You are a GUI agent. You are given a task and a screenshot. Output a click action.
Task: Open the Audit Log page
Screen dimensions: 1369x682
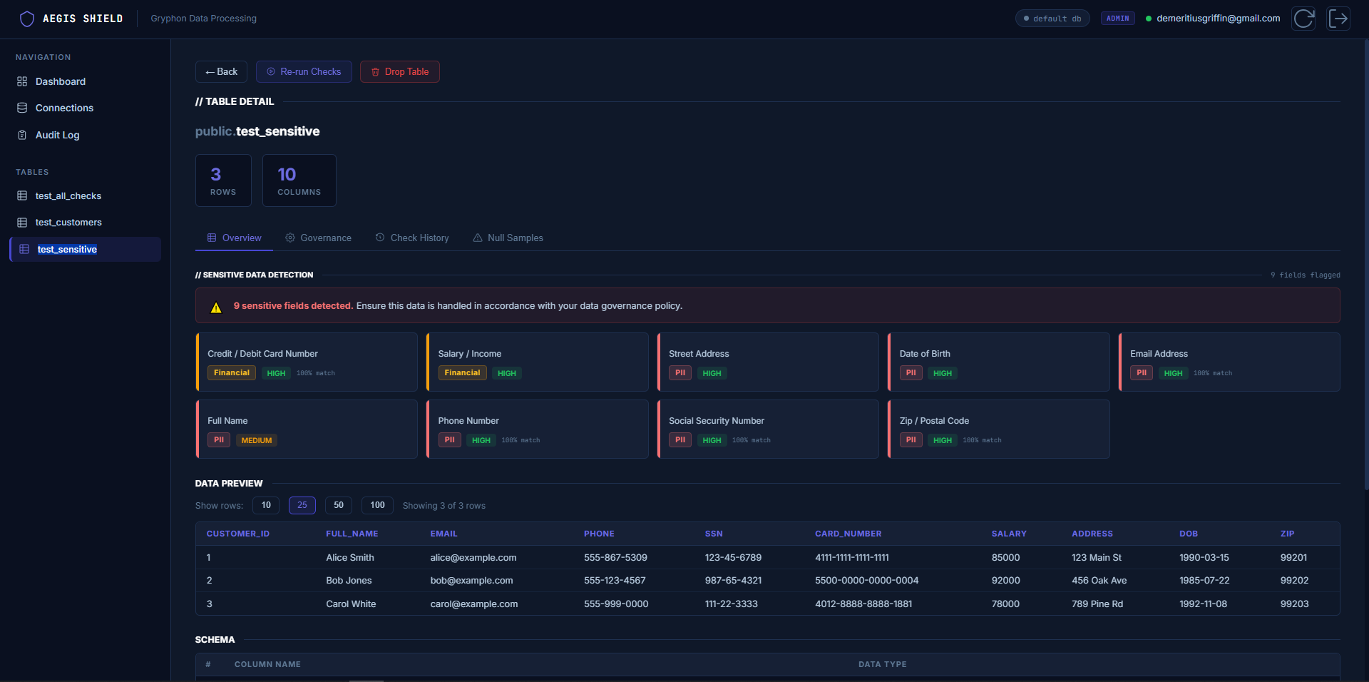pyautogui.click(x=57, y=135)
